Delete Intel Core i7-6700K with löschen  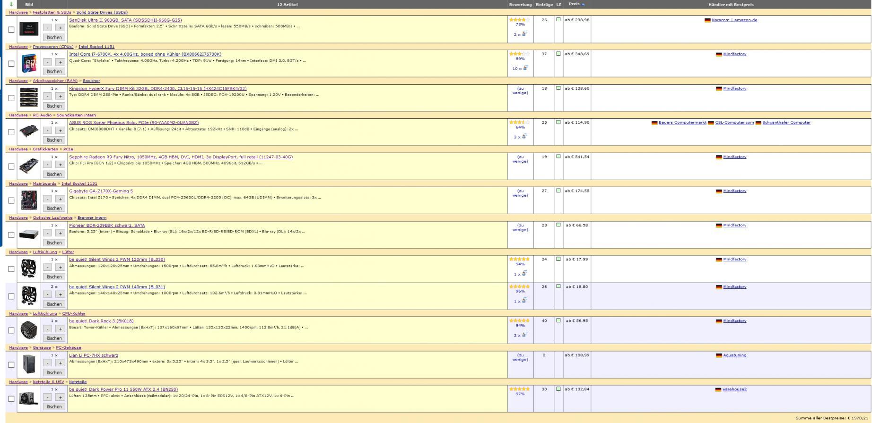pyautogui.click(x=54, y=71)
